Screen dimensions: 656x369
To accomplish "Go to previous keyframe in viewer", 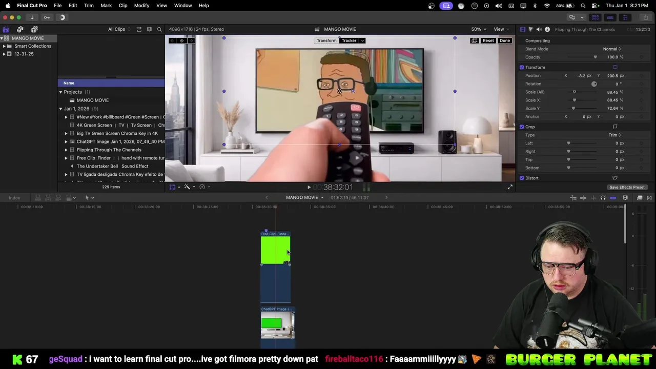I will [x=172, y=40].
